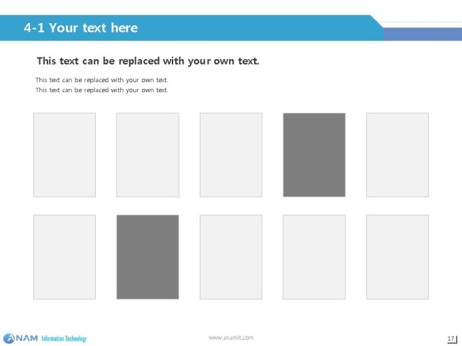Select the dark gray placeholder in bottom row
Screen dimensions: 462x346
pos(147,257)
